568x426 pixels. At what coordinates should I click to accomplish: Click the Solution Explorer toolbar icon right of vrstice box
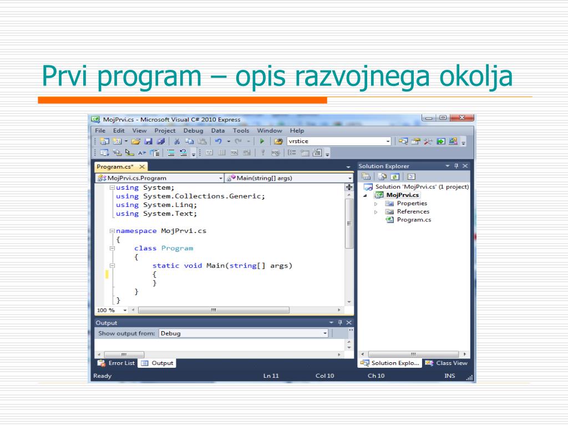pos(403,141)
